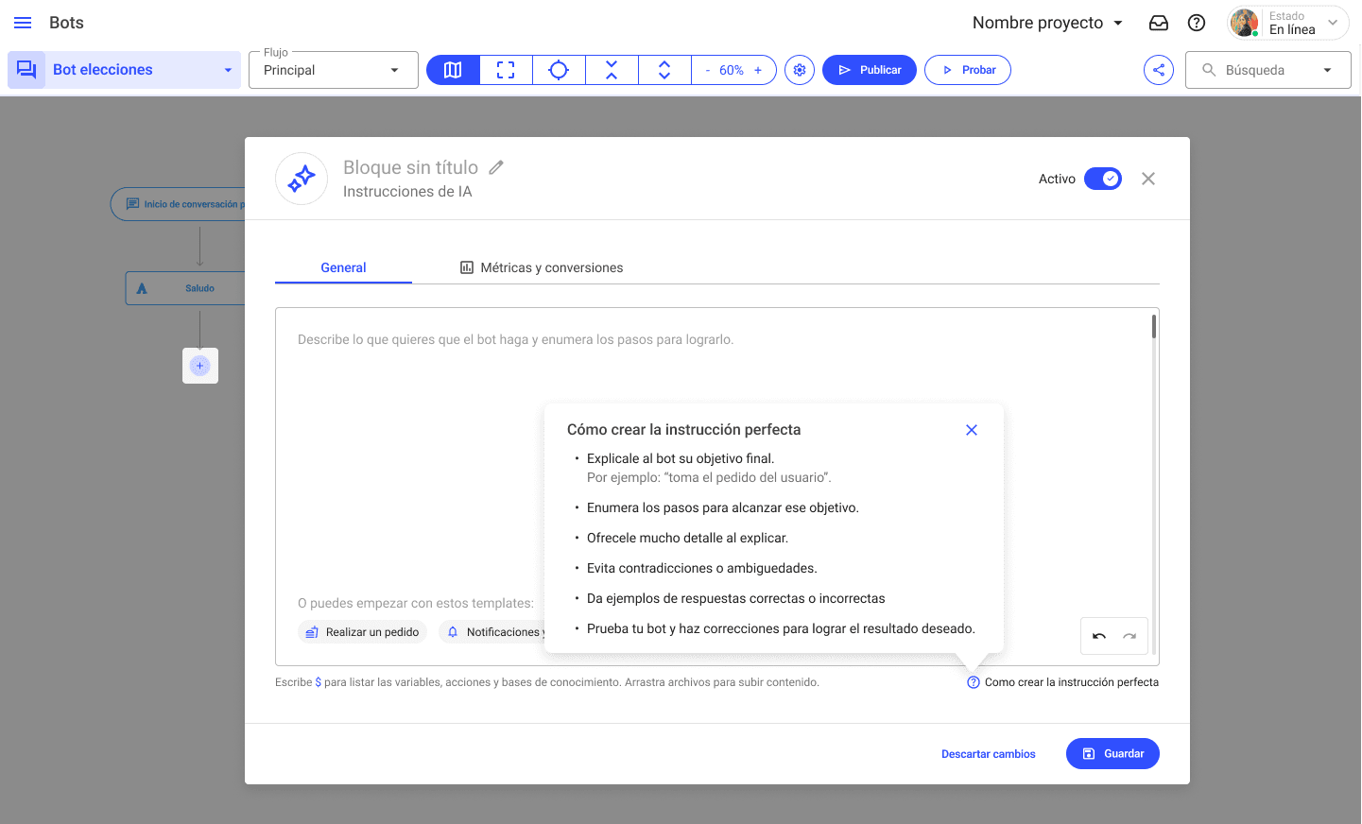Toggle the minimap view icon
The image size is (1362, 824).
[x=453, y=70]
